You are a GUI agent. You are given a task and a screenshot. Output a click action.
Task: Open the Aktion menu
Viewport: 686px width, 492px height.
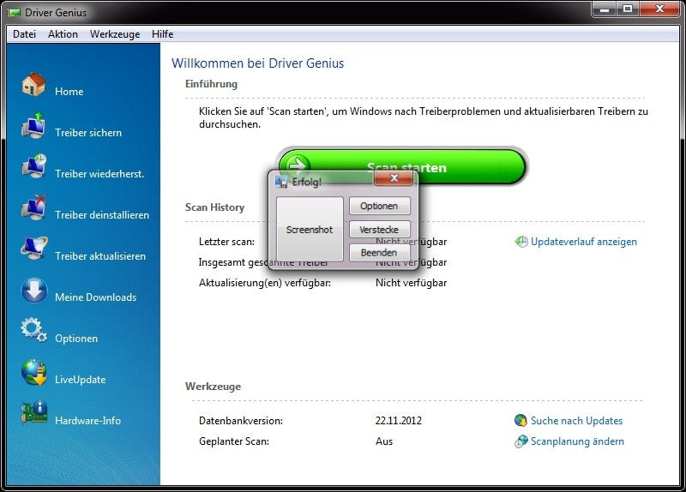coord(63,34)
